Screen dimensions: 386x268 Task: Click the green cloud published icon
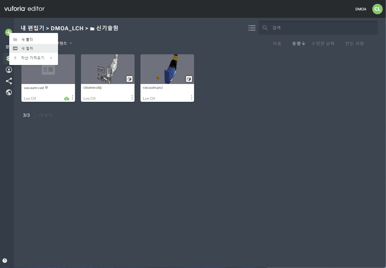(67, 99)
